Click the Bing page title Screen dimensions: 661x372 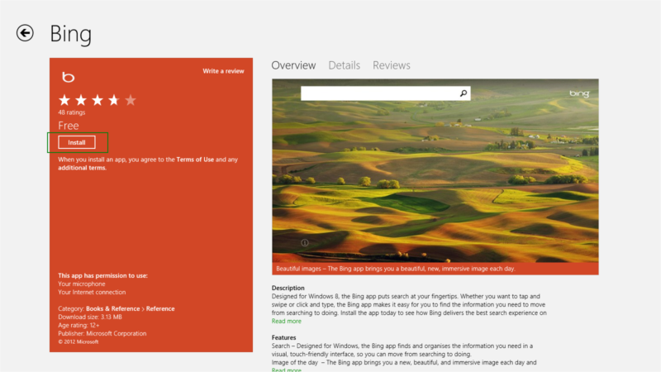71,34
